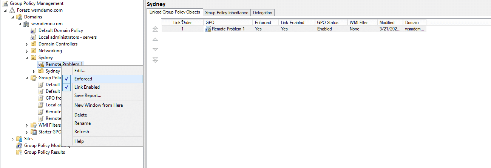
Task: Click the Remote Problem 1 GPO icon in table
Action: (x=208, y=29)
